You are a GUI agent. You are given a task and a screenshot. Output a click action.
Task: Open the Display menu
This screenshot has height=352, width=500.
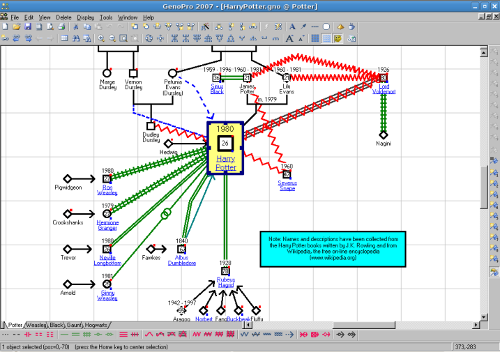coord(86,17)
